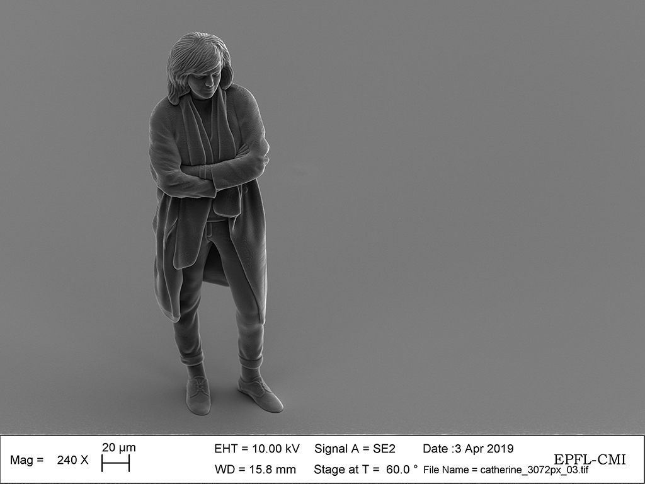This screenshot has width=645, height=484.
Task: Click the '20 µm' scale label text
Action: tap(118, 448)
